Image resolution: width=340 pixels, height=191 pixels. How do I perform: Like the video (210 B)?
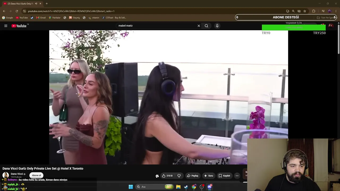[x=167, y=176]
